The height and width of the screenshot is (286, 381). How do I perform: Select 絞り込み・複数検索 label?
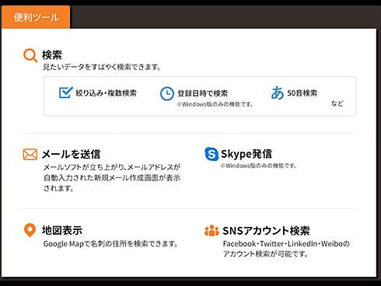(106, 92)
